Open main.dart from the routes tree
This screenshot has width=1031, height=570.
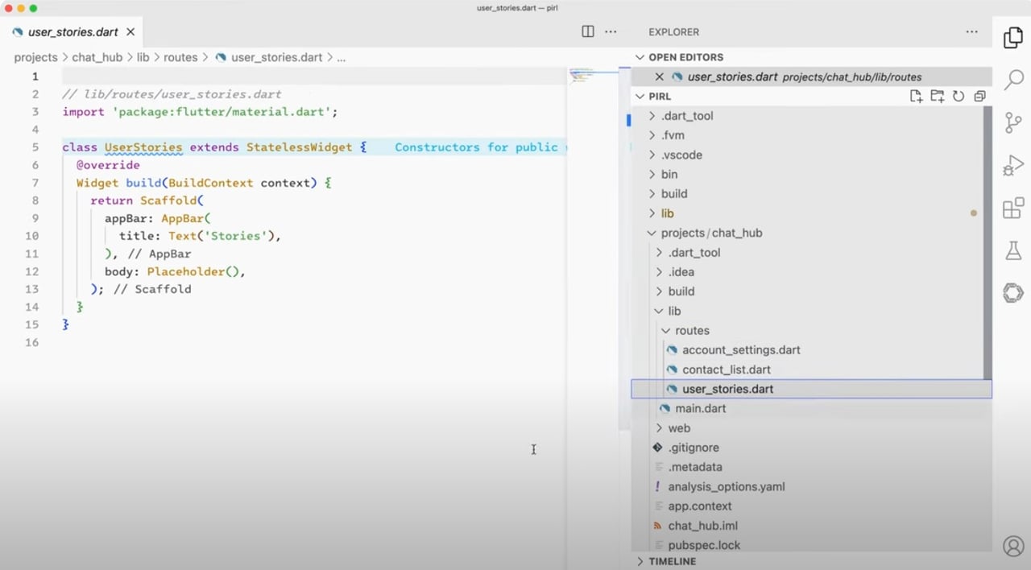(700, 408)
